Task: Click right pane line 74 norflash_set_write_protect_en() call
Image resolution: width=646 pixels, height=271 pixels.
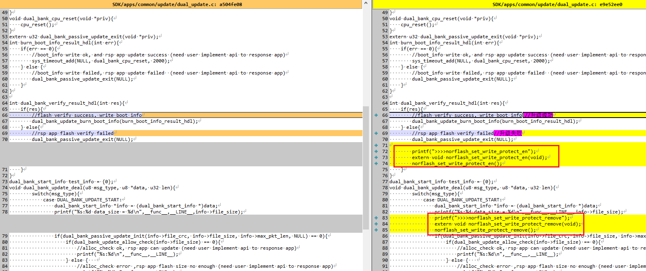Action: click(457, 163)
